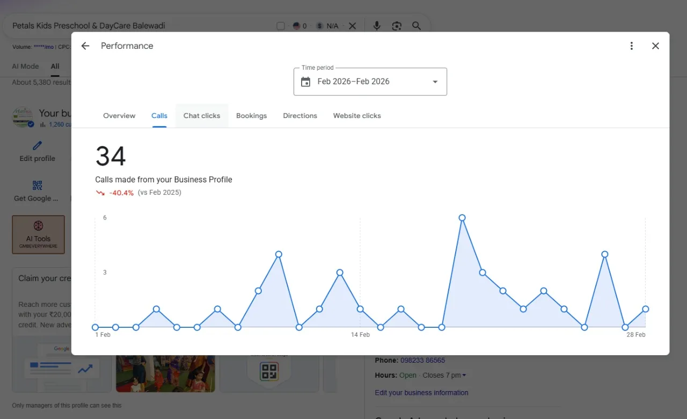
Task: Click the children's photo thumbnail in background
Action: [165, 373]
